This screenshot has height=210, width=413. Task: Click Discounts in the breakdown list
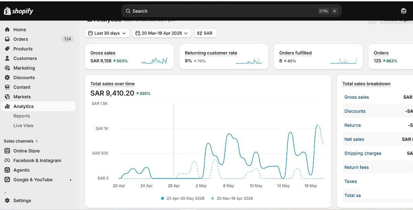pos(355,111)
